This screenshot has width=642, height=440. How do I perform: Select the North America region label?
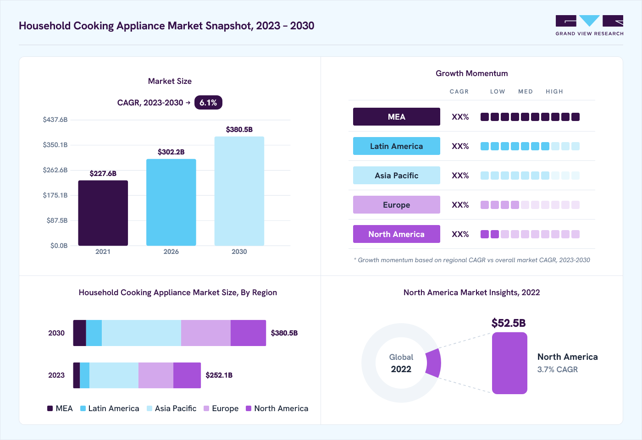coord(397,234)
